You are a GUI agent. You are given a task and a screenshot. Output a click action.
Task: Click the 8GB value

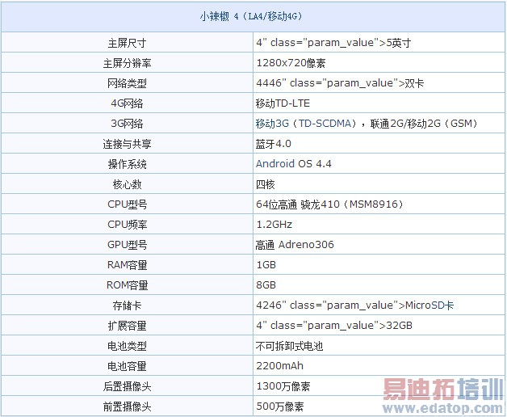tap(266, 285)
